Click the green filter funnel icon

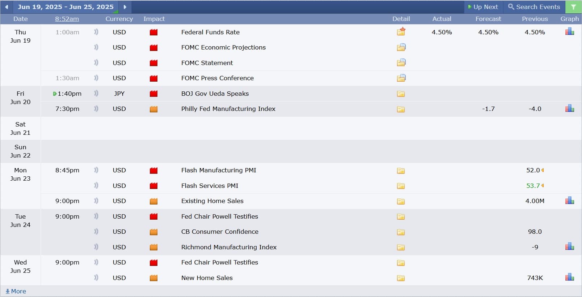pyautogui.click(x=573, y=7)
